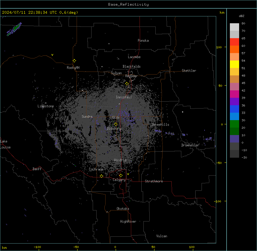The height and width of the screenshot is (251, 257).
Task: Click the yellow diamond marker above Calgary
Action: (121, 176)
